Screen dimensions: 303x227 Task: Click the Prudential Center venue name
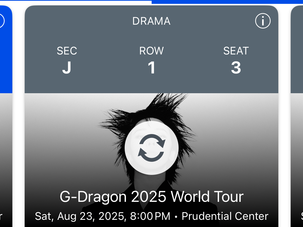(x=225, y=216)
